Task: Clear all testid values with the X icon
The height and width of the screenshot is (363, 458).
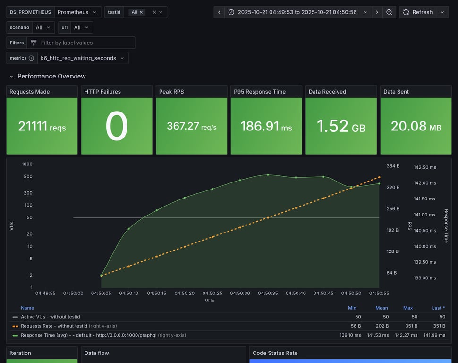Action: point(154,12)
